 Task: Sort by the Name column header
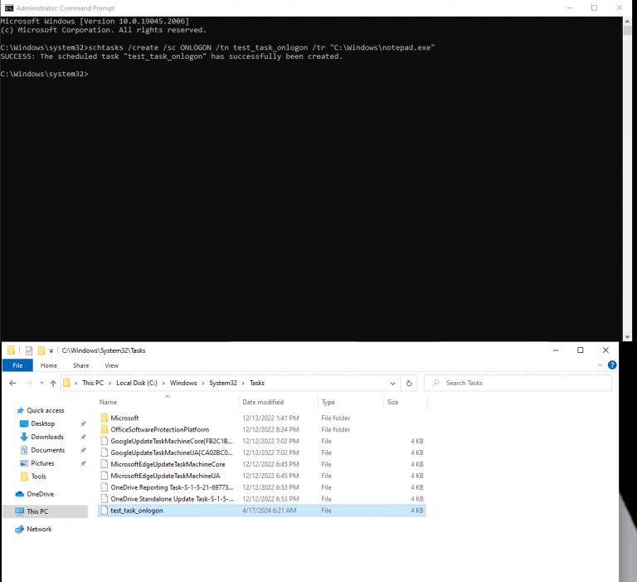pyautogui.click(x=108, y=402)
